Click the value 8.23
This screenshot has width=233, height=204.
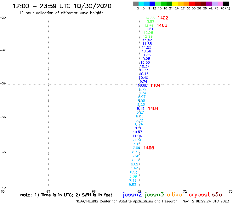tap(141, 105)
